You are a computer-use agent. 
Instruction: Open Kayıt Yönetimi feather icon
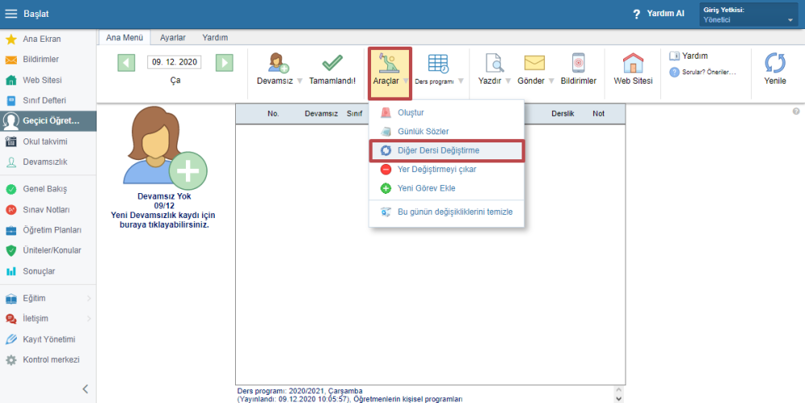10,339
